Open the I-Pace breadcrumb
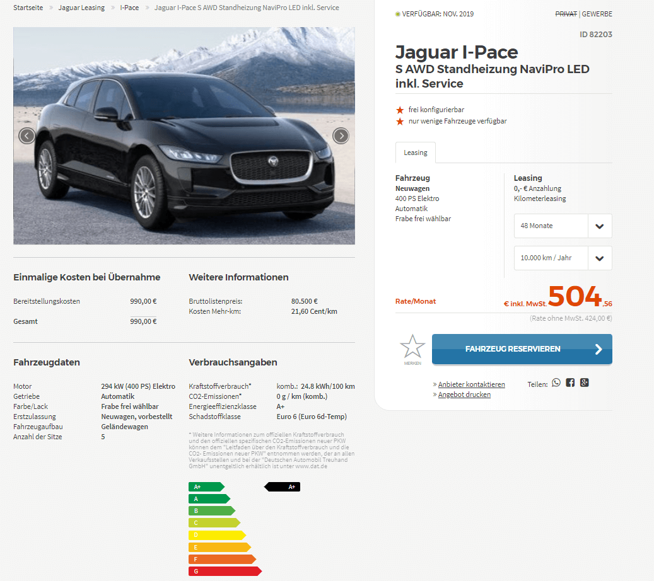This screenshot has height=581, width=654. (129, 8)
